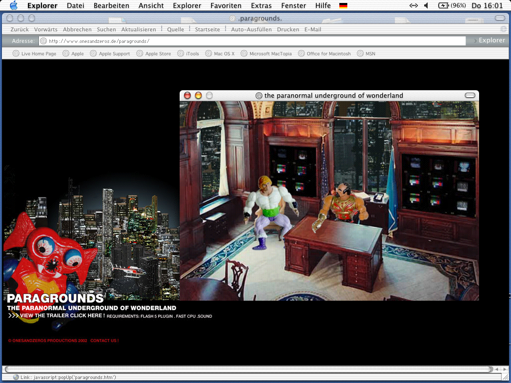511x383 pixels.
Task: Click the Apple menu icon
Action: tap(13, 5)
